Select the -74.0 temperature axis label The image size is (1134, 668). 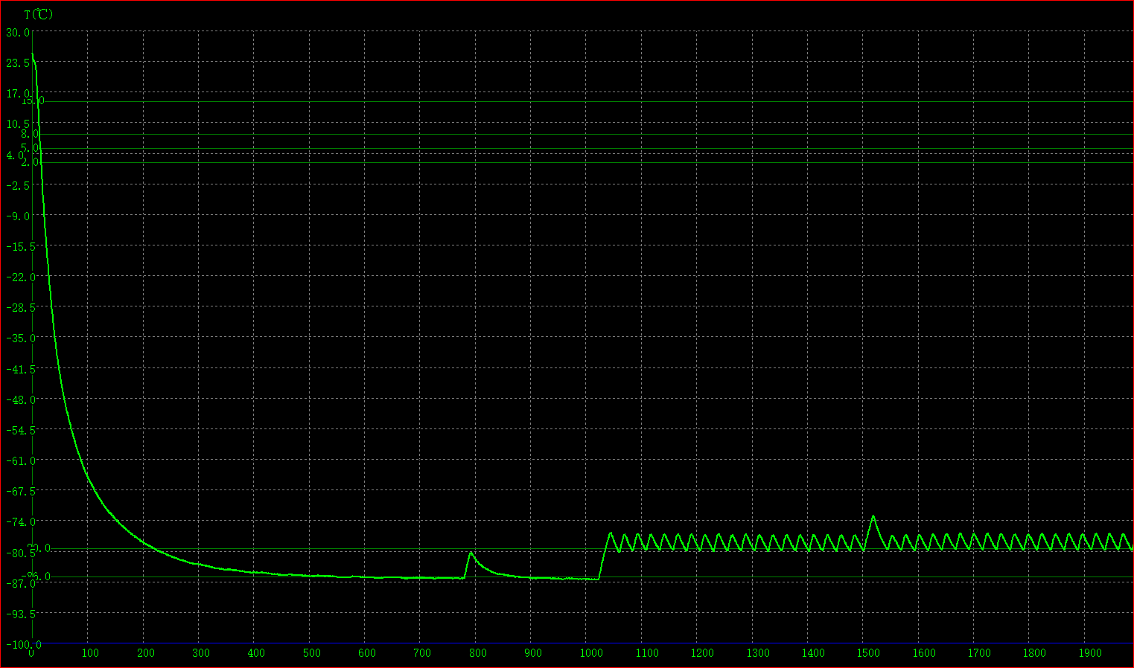click(x=20, y=521)
